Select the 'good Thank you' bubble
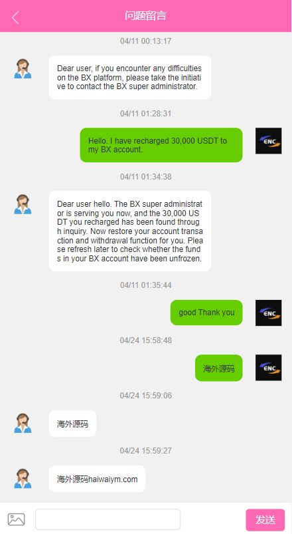 (x=206, y=313)
